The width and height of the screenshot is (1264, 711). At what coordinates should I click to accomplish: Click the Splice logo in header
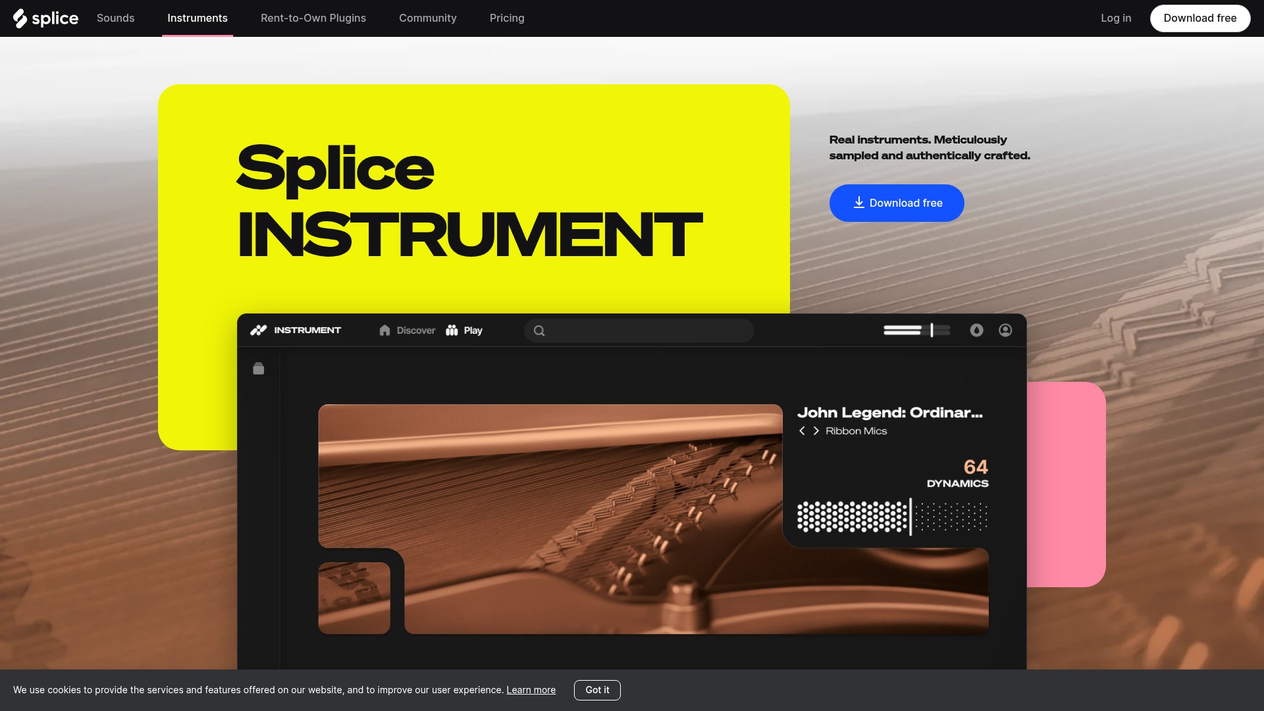click(x=45, y=18)
